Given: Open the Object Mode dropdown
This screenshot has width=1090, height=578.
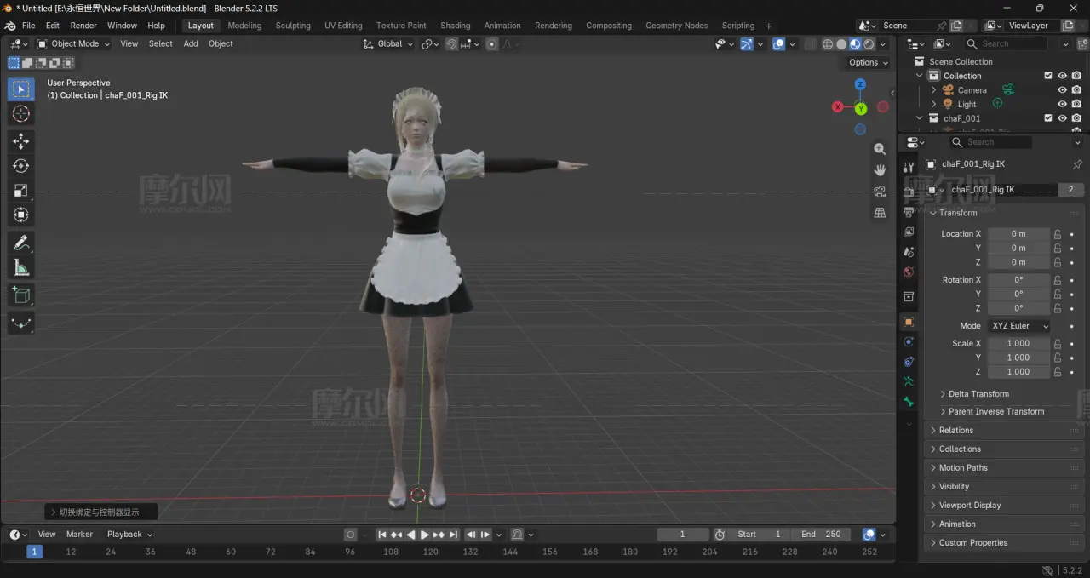Looking at the screenshot, I should pos(73,43).
